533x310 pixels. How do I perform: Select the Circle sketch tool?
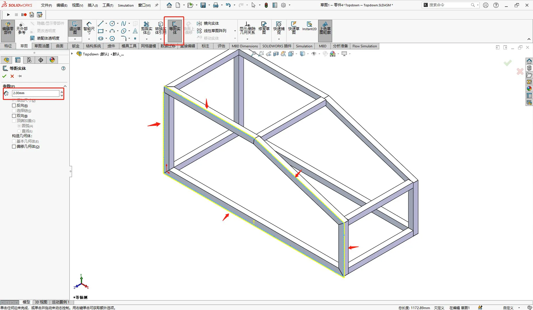[112, 24]
